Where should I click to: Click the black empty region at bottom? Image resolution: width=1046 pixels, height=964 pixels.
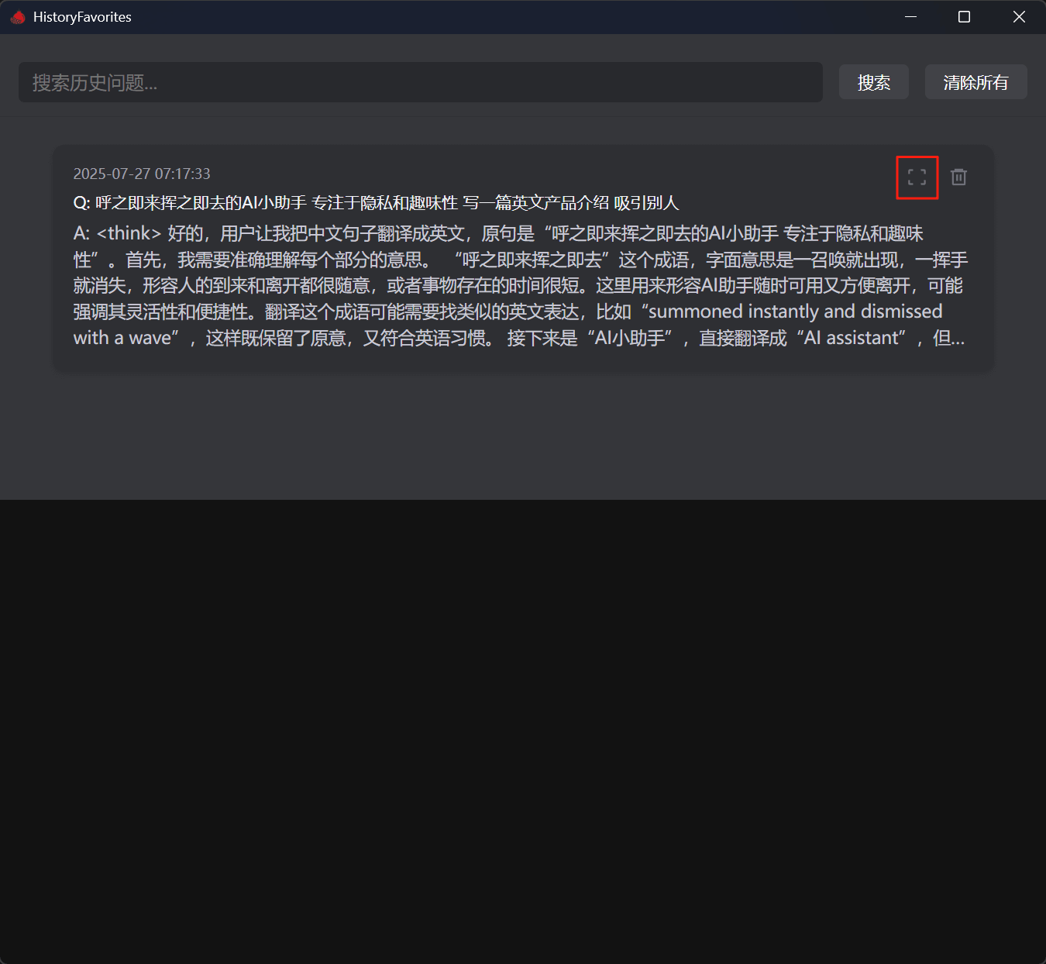pos(523,728)
